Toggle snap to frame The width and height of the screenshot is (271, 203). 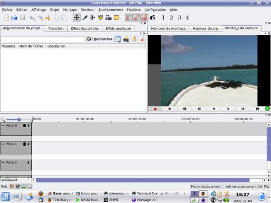point(128,18)
